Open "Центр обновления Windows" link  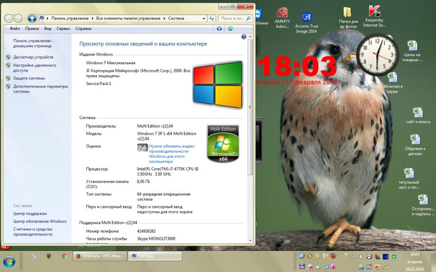coord(39,221)
